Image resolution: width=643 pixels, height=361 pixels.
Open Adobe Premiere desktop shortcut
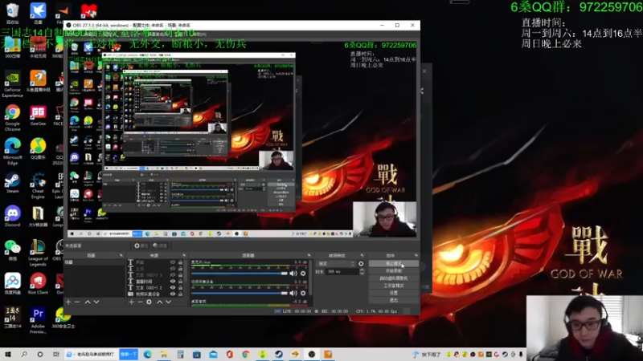tap(38, 320)
